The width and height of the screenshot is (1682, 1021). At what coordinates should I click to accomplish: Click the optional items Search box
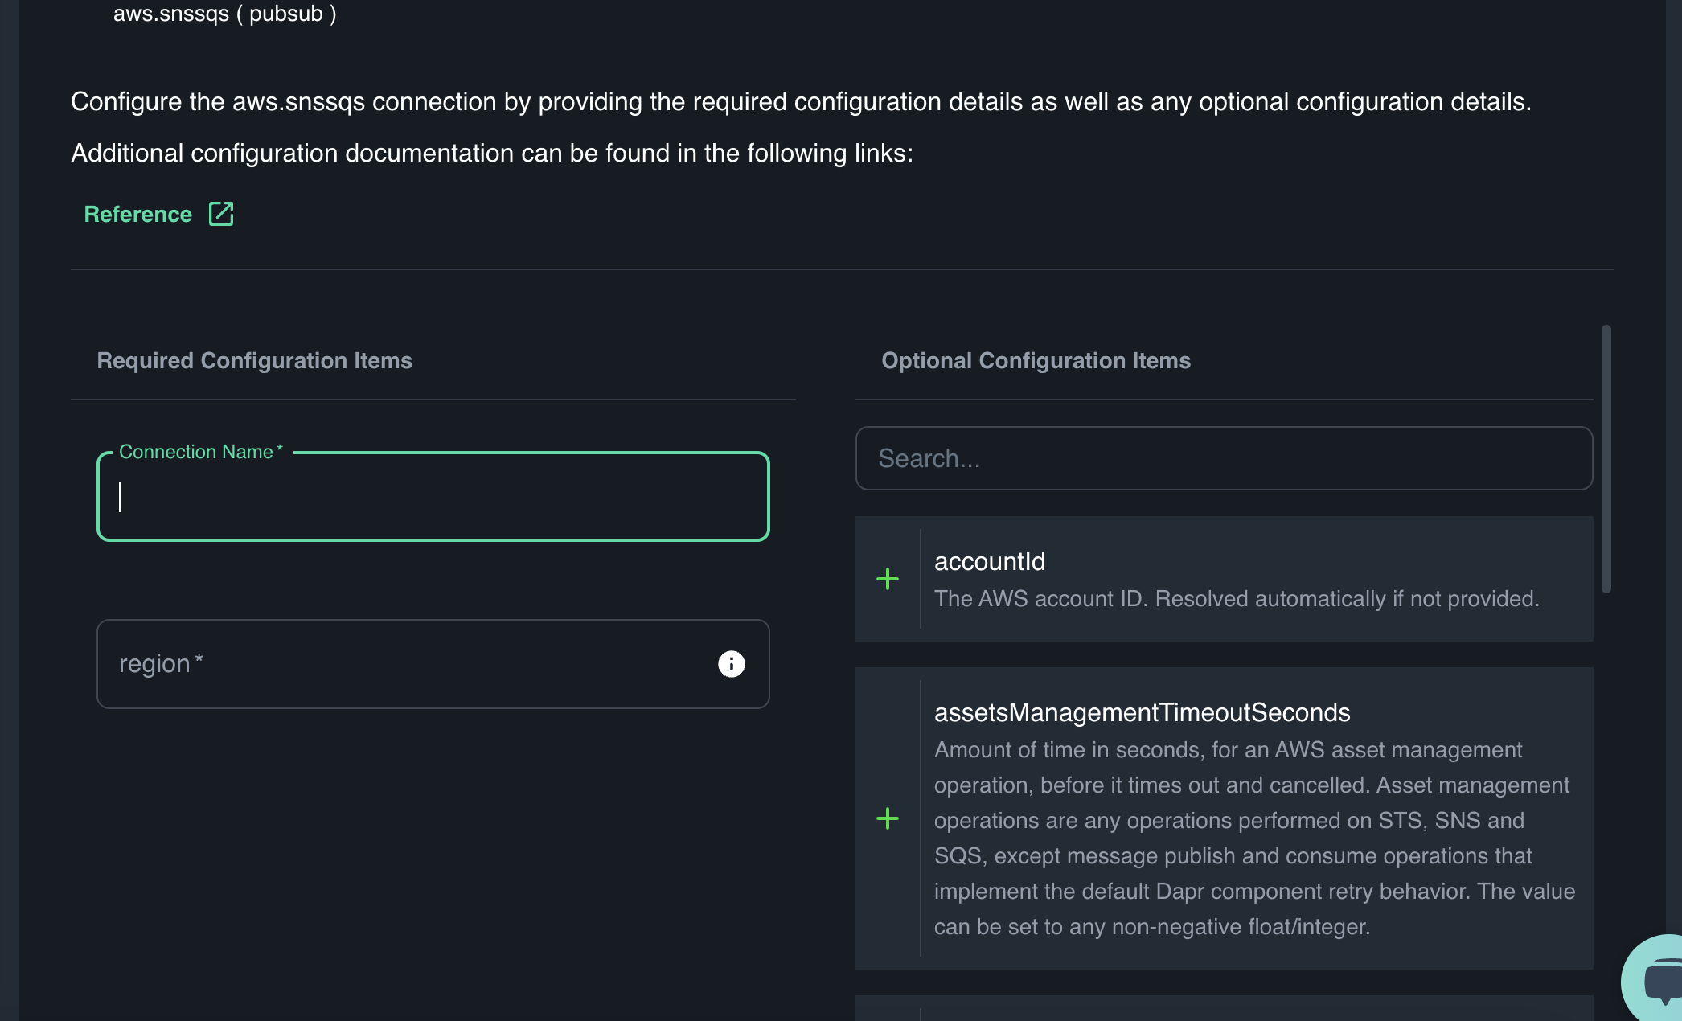pyautogui.click(x=1223, y=458)
